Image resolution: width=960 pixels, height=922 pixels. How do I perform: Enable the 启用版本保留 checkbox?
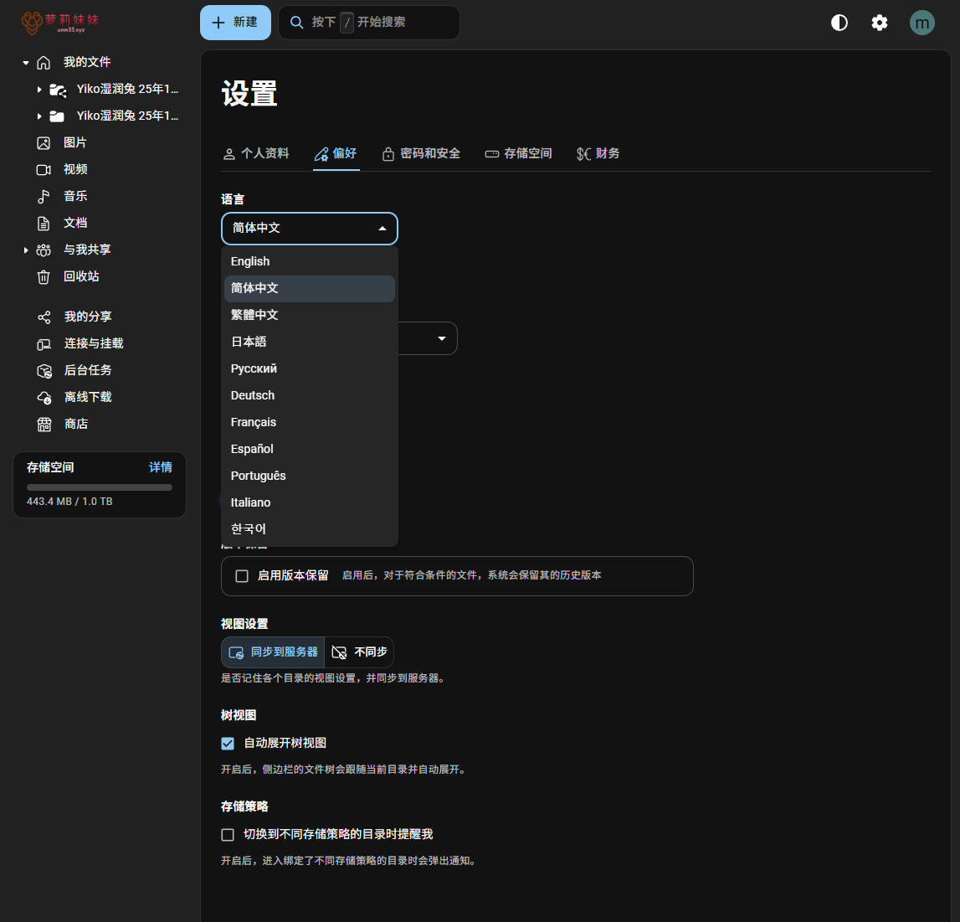(242, 576)
